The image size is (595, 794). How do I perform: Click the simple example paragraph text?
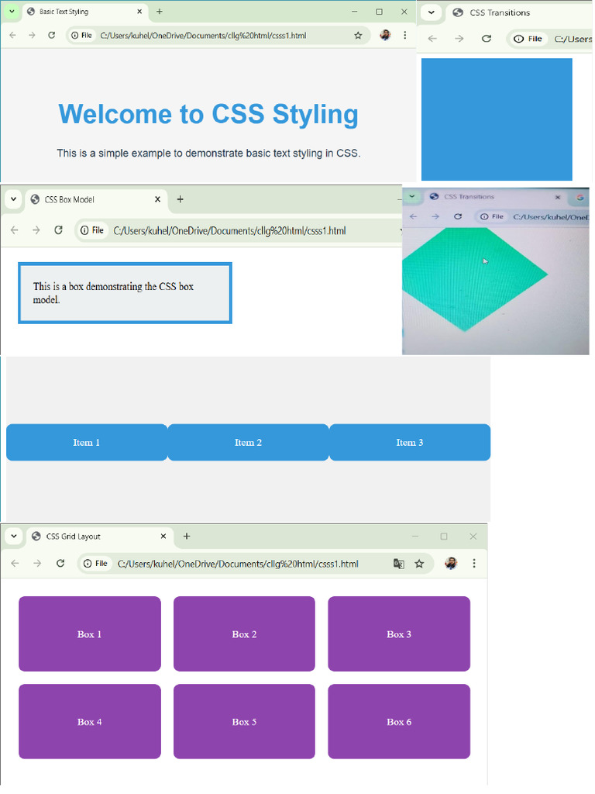[x=208, y=153]
